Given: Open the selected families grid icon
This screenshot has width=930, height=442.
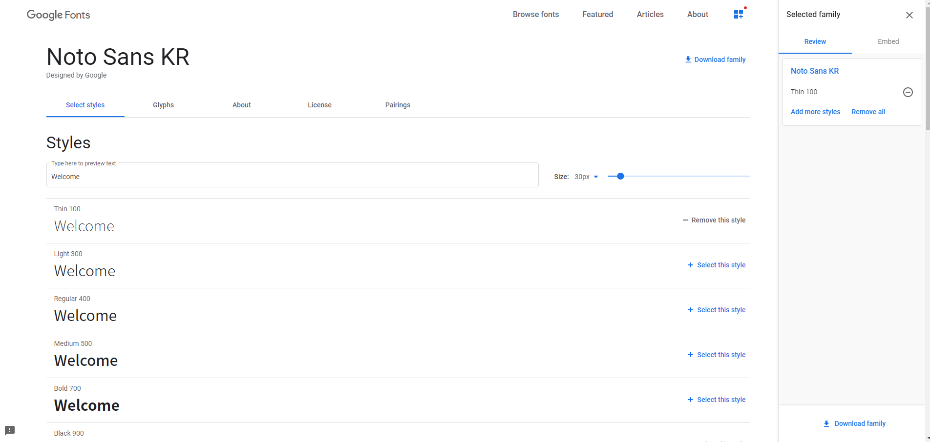Looking at the screenshot, I should click(739, 14).
